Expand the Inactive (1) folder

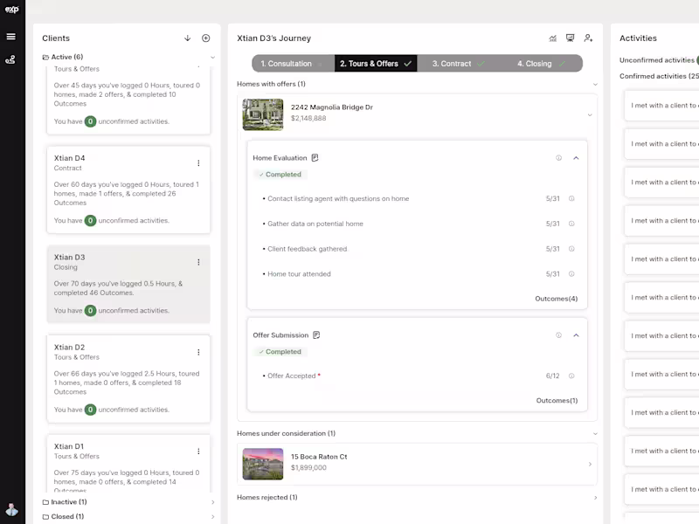click(212, 502)
